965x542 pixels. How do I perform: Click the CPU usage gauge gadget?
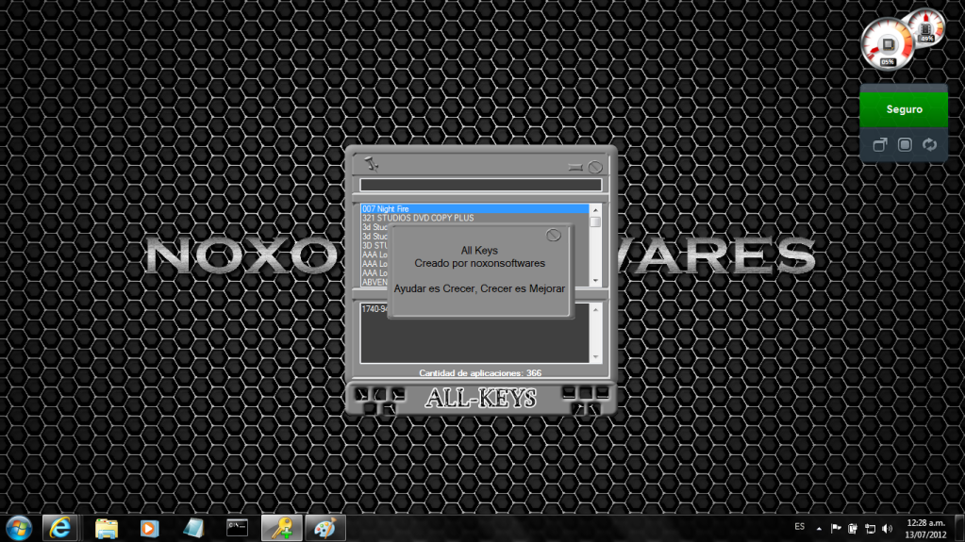[886, 44]
